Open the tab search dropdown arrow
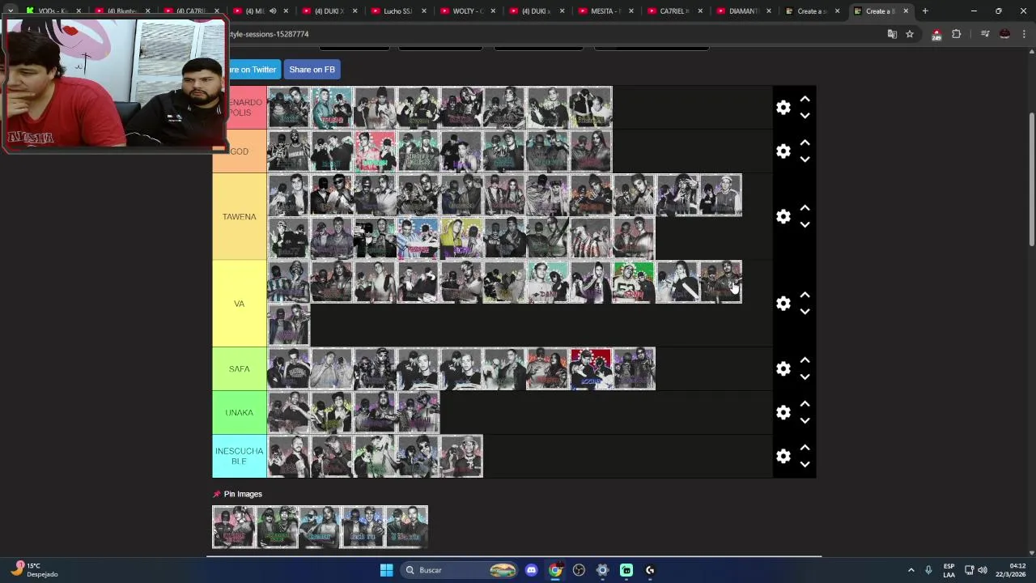The image size is (1036, 583). [10, 11]
